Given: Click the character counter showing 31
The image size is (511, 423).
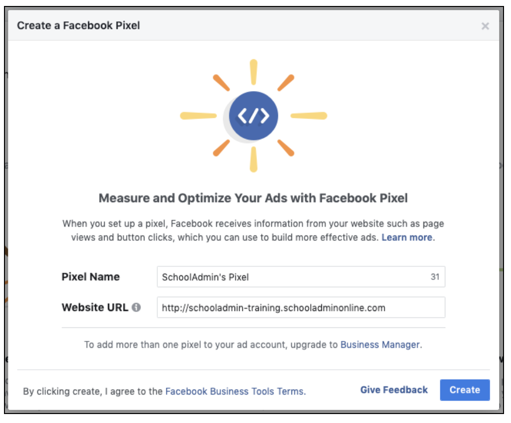Looking at the screenshot, I should point(435,277).
